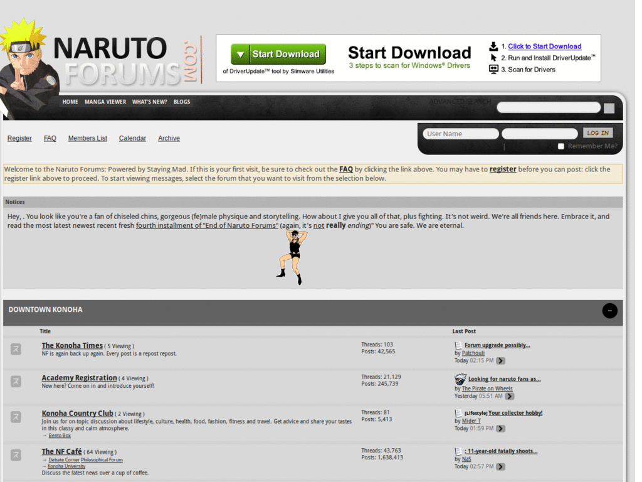
Task: Click 'Posts: 245,739' in Academy Registration row
Action: pyautogui.click(x=379, y=384)
